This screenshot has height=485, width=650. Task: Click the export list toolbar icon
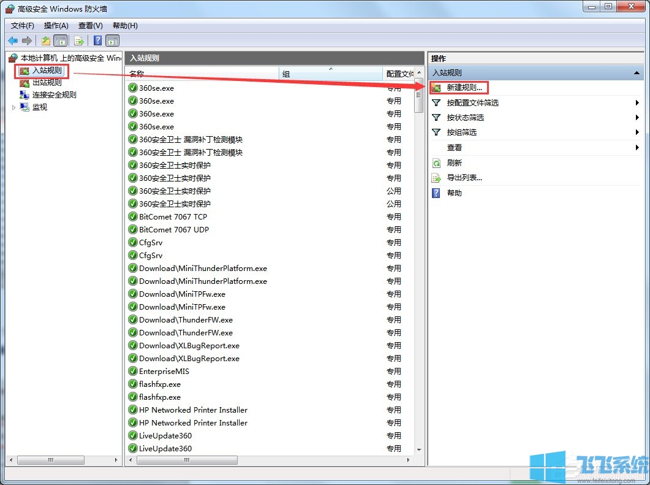pyautogui.click(x=79, y=40)
